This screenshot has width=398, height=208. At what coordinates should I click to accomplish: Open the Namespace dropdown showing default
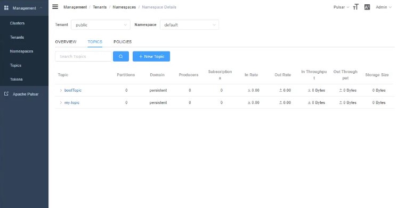pyautogui.click(x=189, y=25)
